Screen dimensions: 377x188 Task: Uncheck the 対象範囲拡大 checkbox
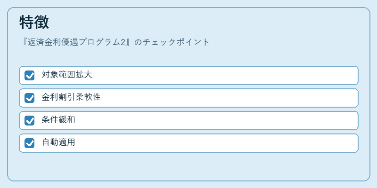[x=29, y=75]
